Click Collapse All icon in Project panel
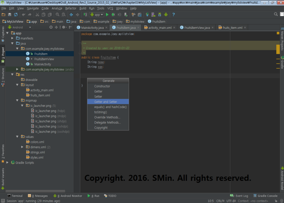Viewport: 284px width, 203px height. 56,27
